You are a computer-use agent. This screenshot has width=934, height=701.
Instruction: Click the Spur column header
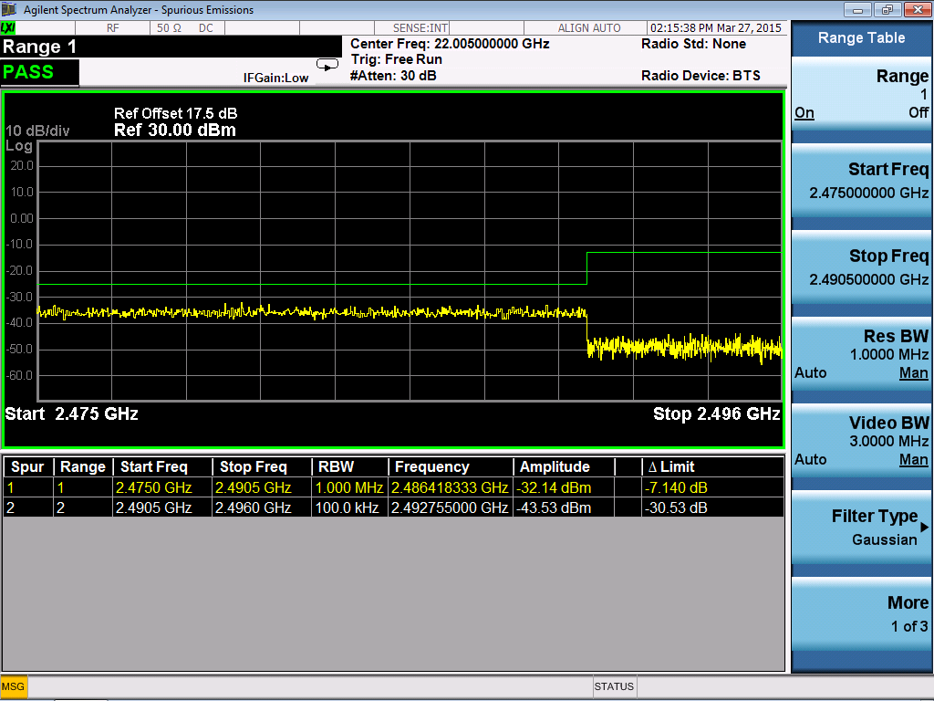(x=28, y=466)
